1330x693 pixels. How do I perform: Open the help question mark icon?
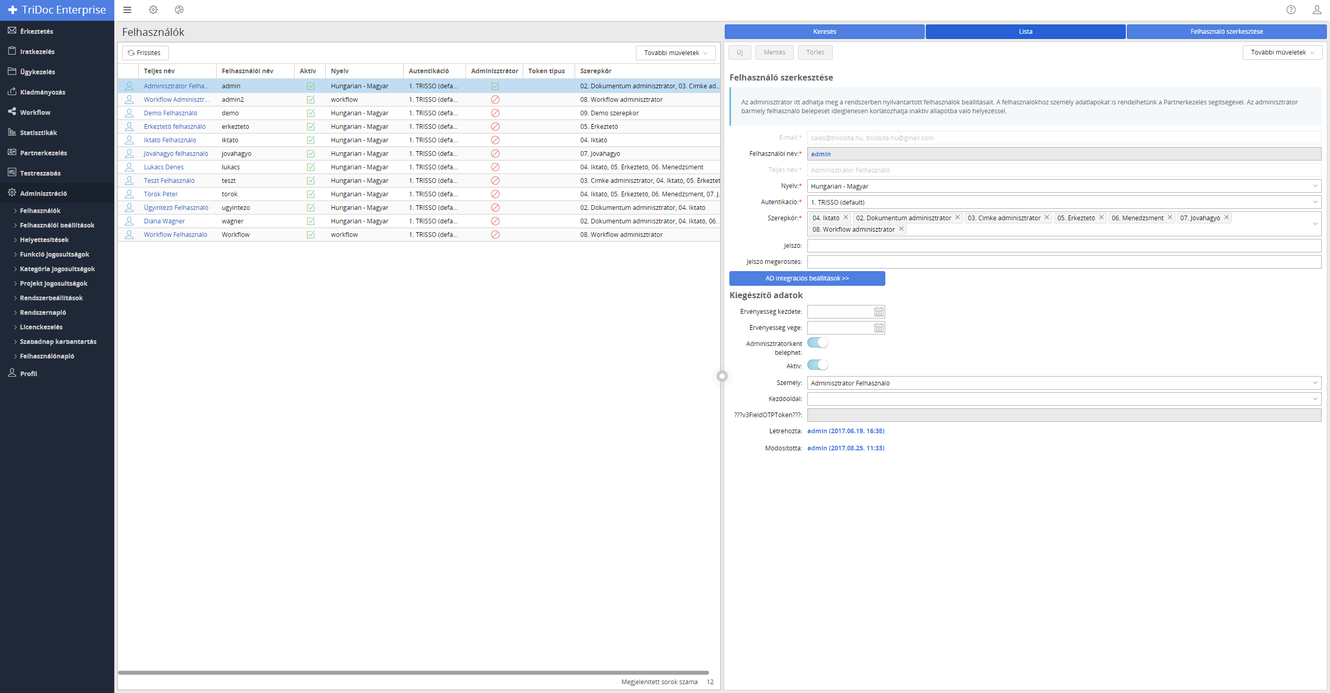[1291, 10]
